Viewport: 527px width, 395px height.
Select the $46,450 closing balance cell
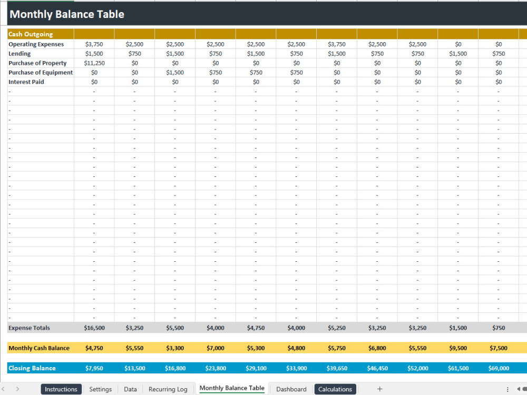(x=377, y=368)
